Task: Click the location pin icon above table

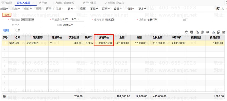Action: click(186, 32)
